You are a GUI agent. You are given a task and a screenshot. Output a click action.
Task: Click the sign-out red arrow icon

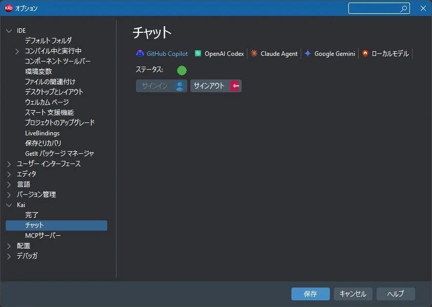(235, 86)
